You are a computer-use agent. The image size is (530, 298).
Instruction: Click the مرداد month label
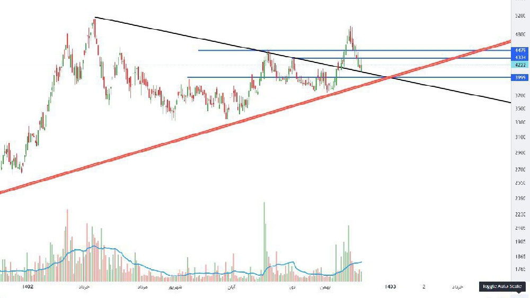click(143, 287)
